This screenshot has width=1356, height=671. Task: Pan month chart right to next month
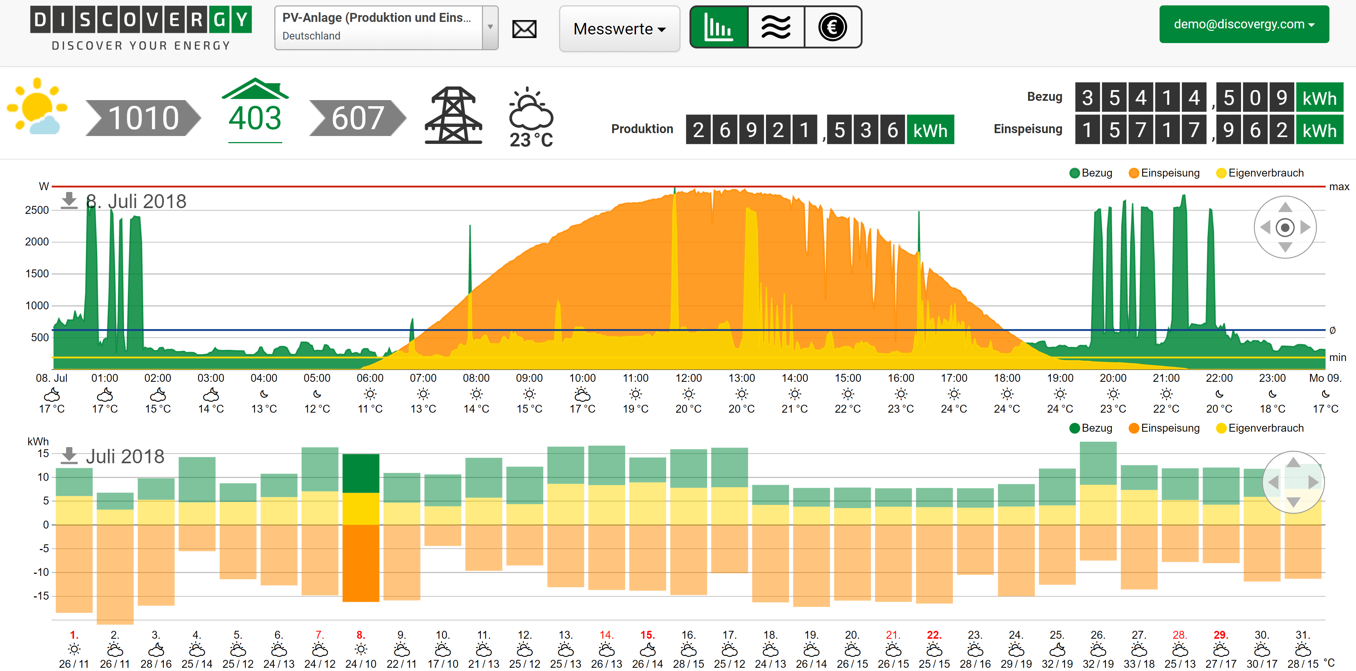[x=1313, y=482]
